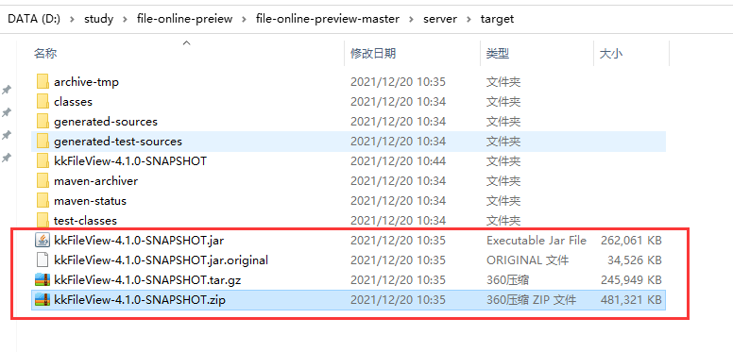Viewport: 733px width, 352px height.
Task: Select the generated-sources folder name
Action: pos(106,122)
